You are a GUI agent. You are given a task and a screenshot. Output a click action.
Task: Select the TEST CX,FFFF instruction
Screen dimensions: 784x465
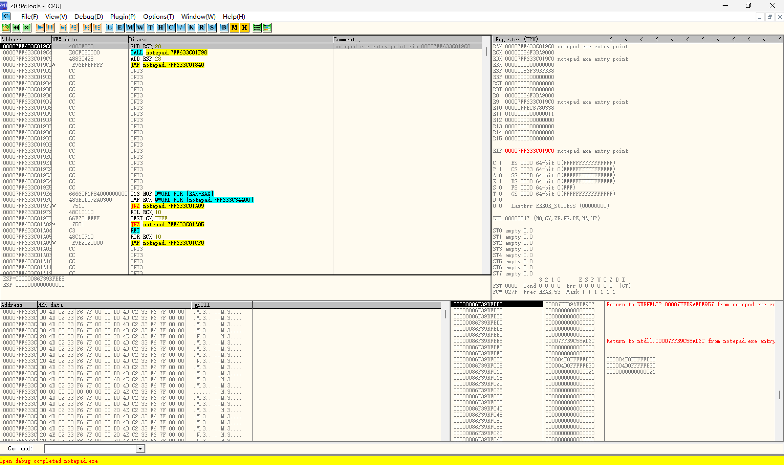(x=149, y=218)
